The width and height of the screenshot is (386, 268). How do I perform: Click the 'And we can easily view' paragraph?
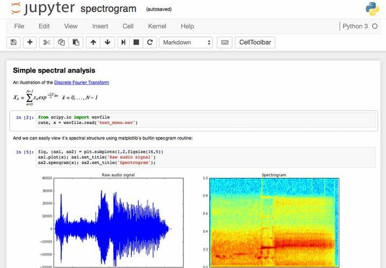(x=102, y=138)
